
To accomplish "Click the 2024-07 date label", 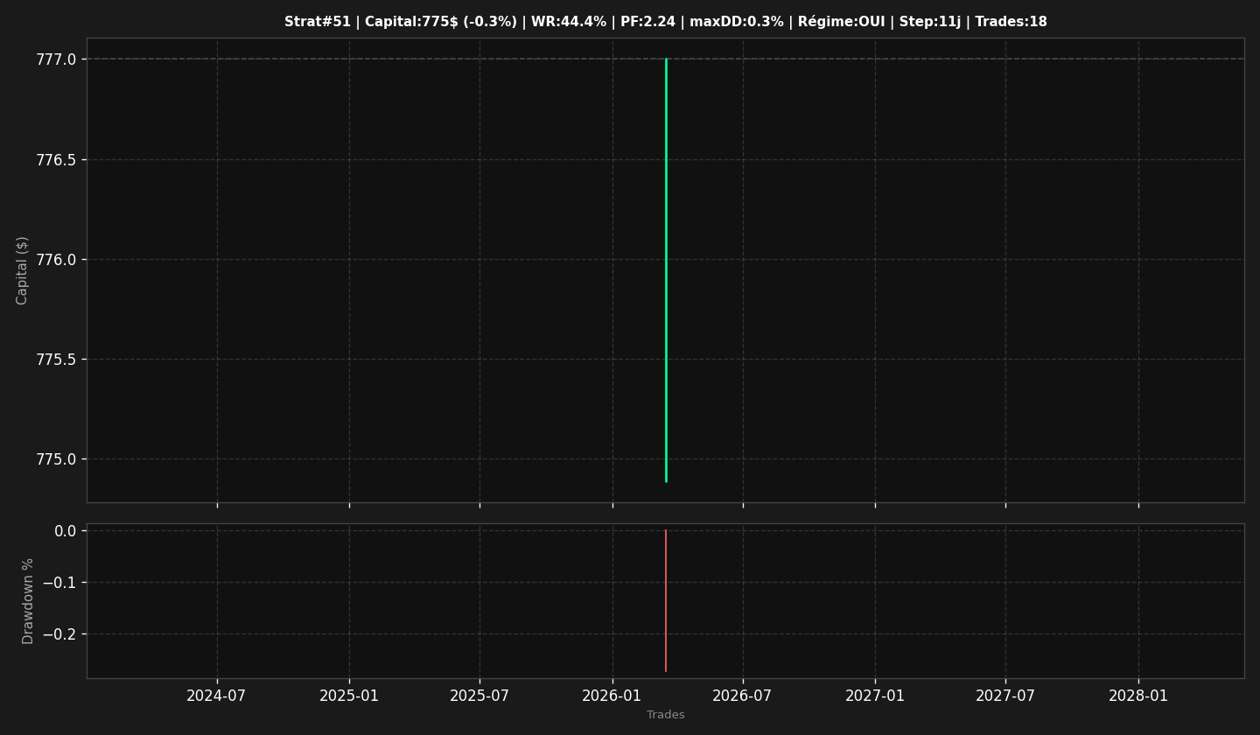I will 216,696.
